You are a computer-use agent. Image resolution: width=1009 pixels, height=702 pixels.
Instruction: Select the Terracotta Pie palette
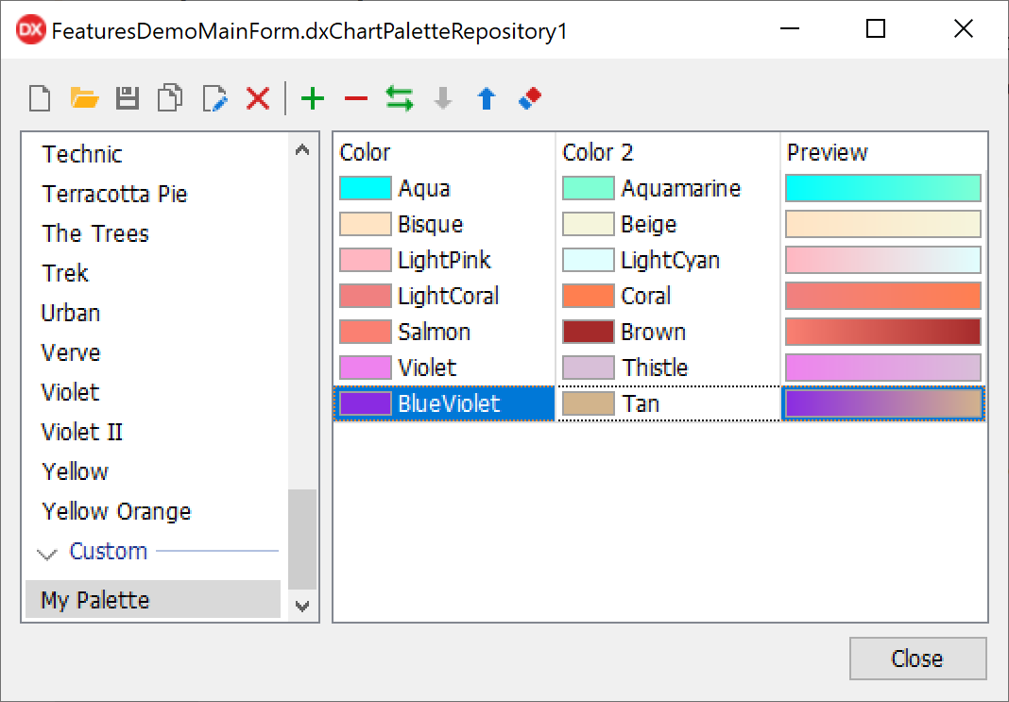pos(114,194)
